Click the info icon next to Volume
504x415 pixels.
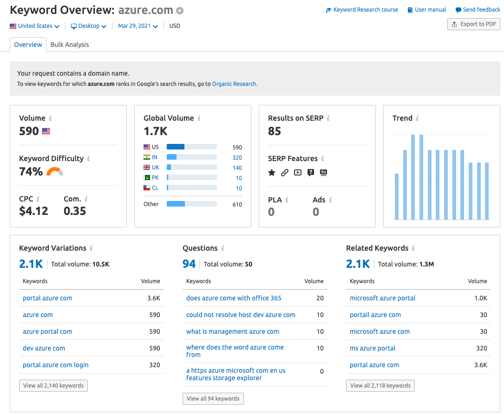pos(50,118)
